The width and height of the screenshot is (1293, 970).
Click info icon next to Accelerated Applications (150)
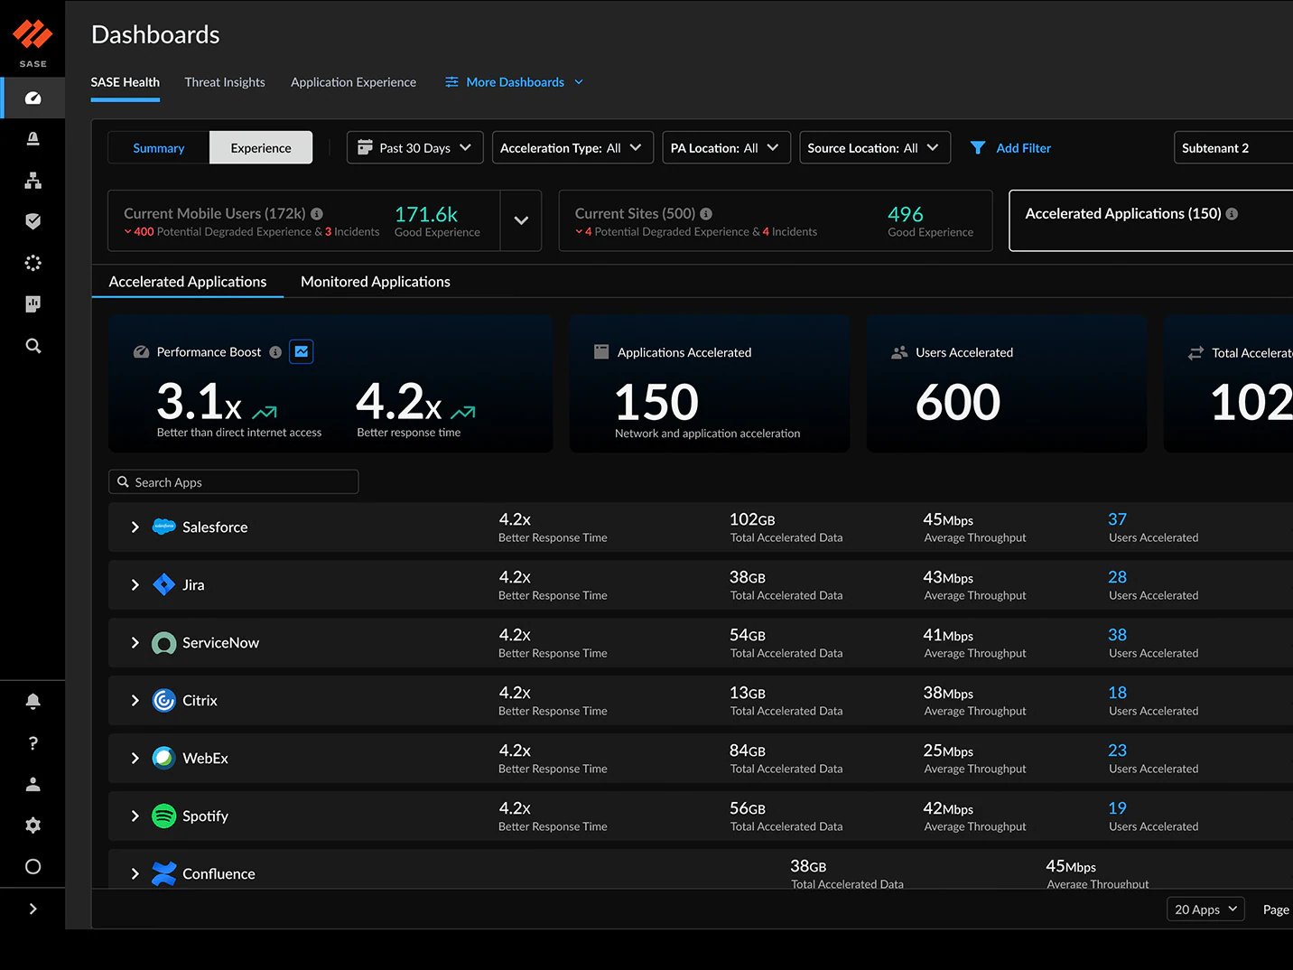tap(1232, 214)
